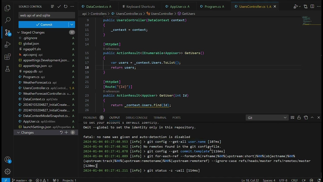The image size is (323, 182).
Task: Switch to the Program.cs editor tab
Action: pyautogui.click(x=212, y=7)
